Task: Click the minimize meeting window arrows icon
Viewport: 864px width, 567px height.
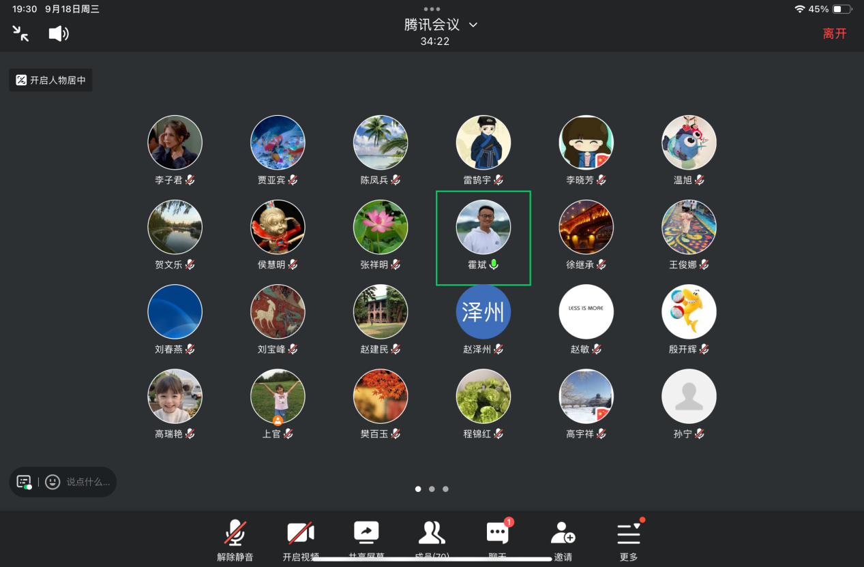Action: pos(20,33)
